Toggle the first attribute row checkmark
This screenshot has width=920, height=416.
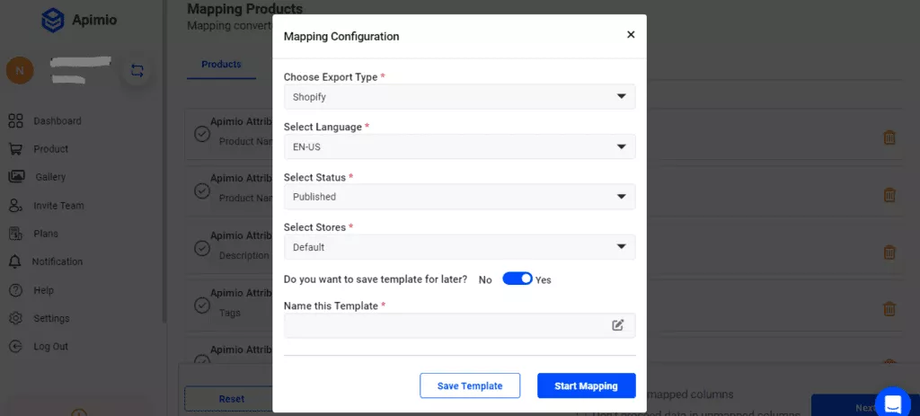tap(202, 134)
